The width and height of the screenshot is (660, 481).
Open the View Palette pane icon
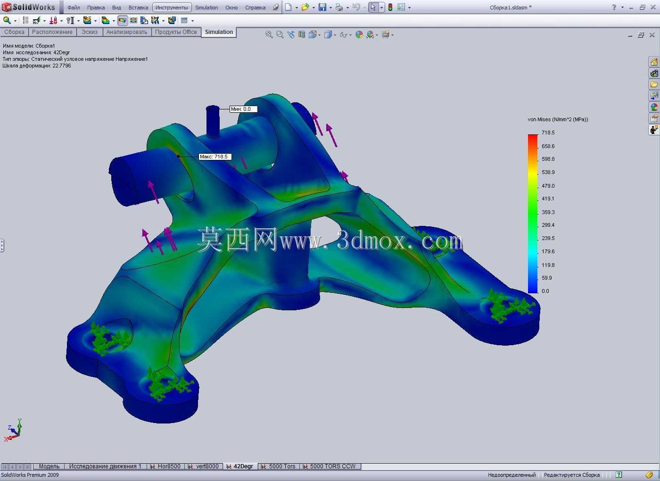[x=654, y=96]
